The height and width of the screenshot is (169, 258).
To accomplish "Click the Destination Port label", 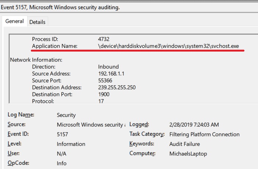I will click(x=52, y=95).
